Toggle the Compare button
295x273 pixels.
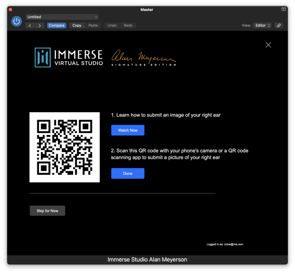click(x=57, y=25)
